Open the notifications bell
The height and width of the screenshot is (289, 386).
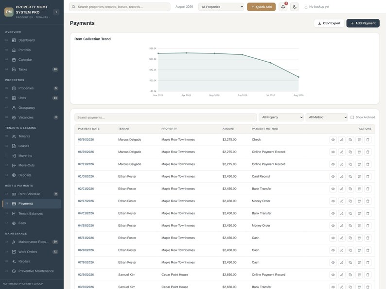[x=283, y=7]
